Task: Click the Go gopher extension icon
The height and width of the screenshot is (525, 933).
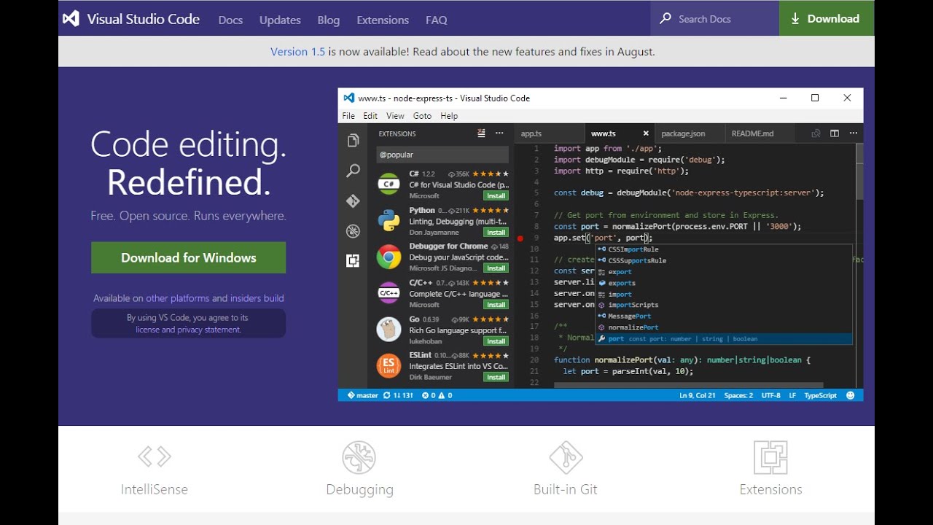Action: pyautogui.click(x=389, y=330)
